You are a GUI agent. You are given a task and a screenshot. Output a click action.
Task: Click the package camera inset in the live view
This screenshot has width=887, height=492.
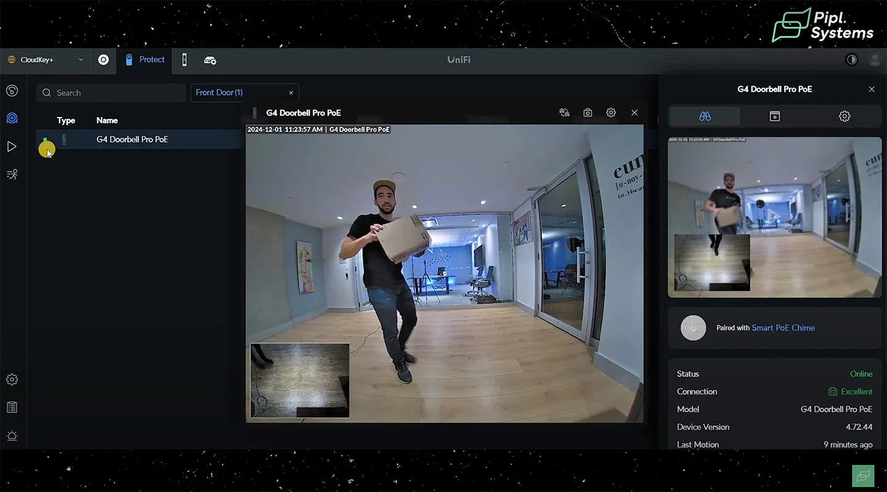(300, 381)
